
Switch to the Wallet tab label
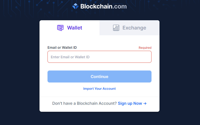pyautogui.click(x=74, y=28)
